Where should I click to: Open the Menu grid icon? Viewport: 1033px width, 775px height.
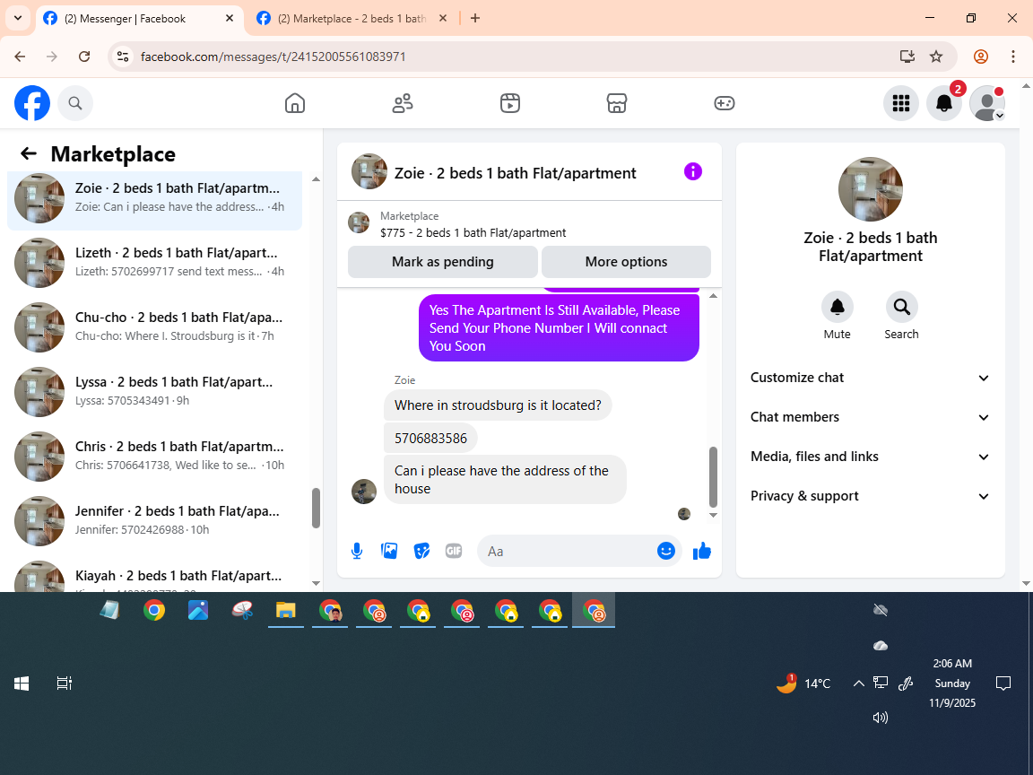[900, 103]
